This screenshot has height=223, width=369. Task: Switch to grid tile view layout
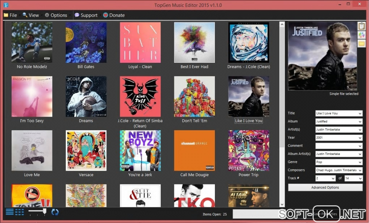(20, 212)
